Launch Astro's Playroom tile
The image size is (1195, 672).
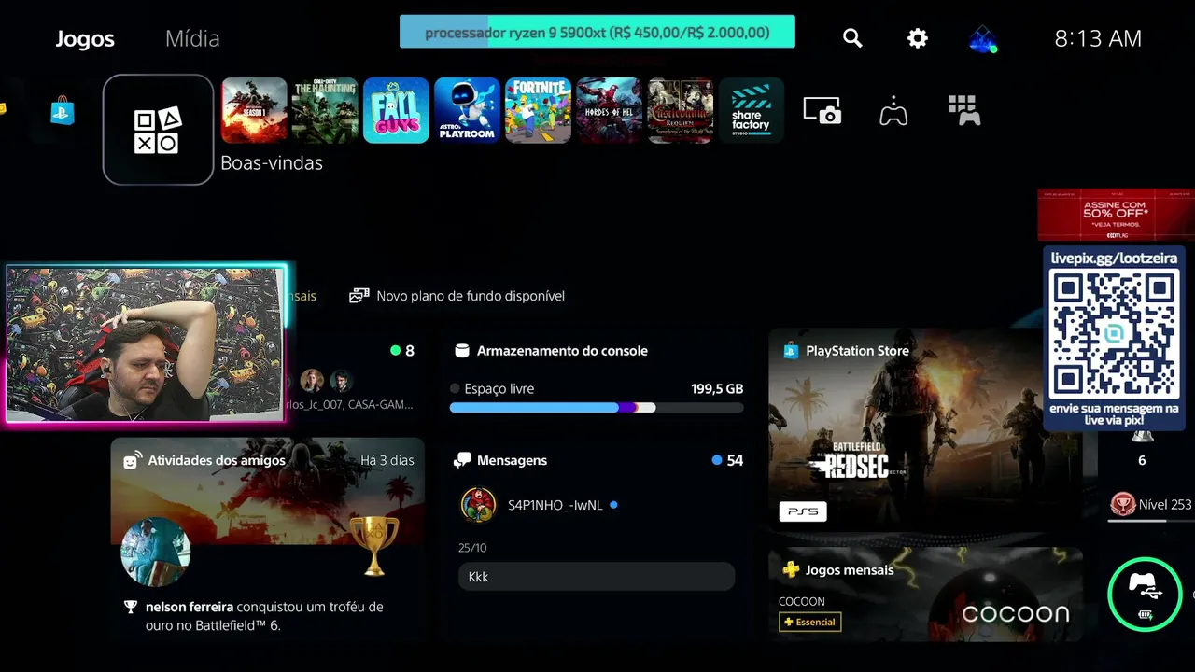click(x=467, y=110)
